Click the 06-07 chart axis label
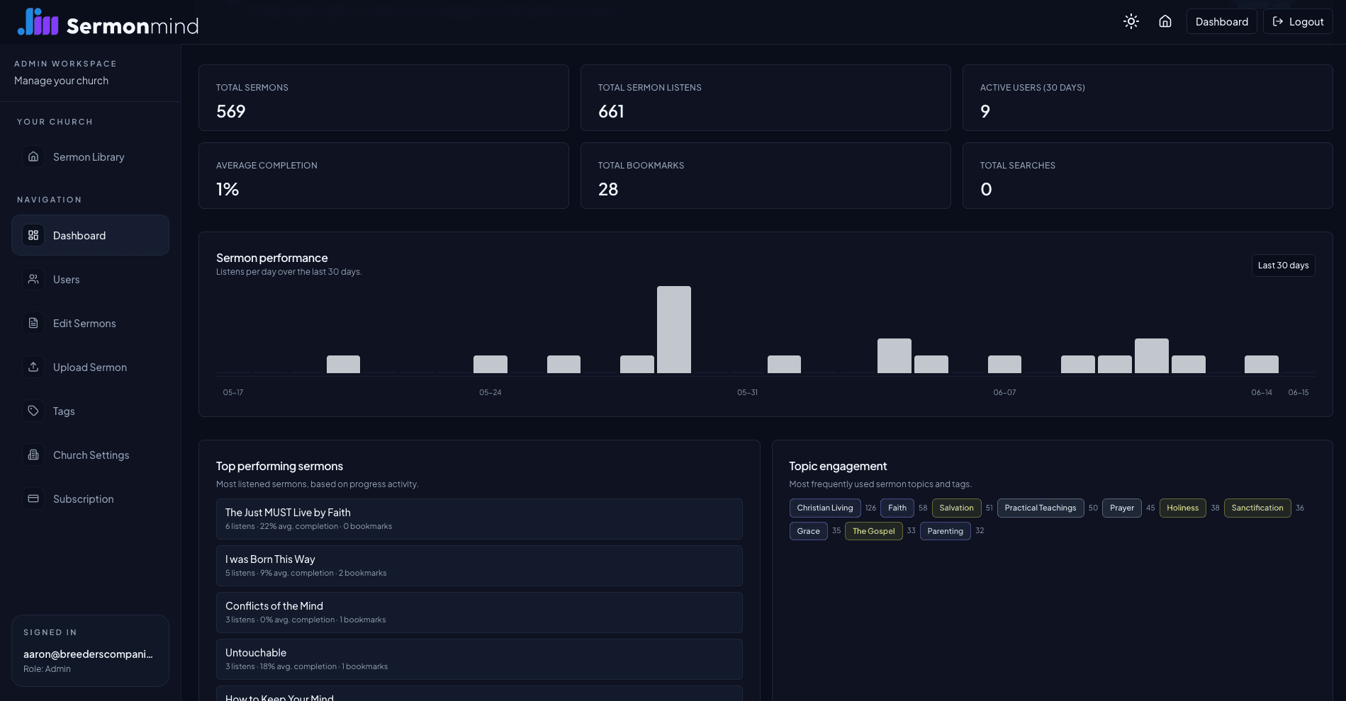The width and height of the screenshot is (1346, 701). (1004, 392)
